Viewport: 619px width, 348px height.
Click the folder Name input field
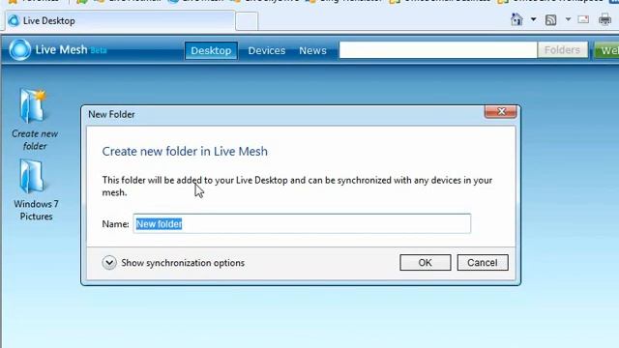tap(302, 223)
